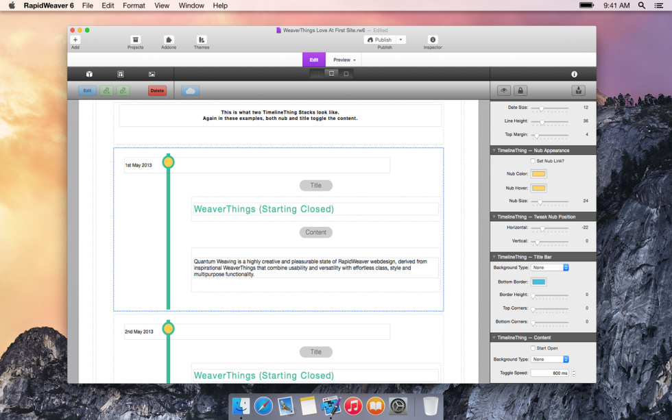Screen dimensions: 672x420
Task: Collapse the Nub Appearance section
Action: click(494, 150)
